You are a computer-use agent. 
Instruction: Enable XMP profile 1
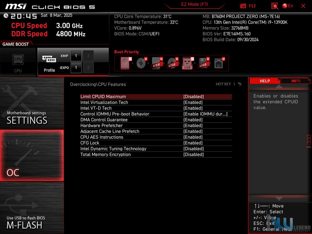coord(76,56)
